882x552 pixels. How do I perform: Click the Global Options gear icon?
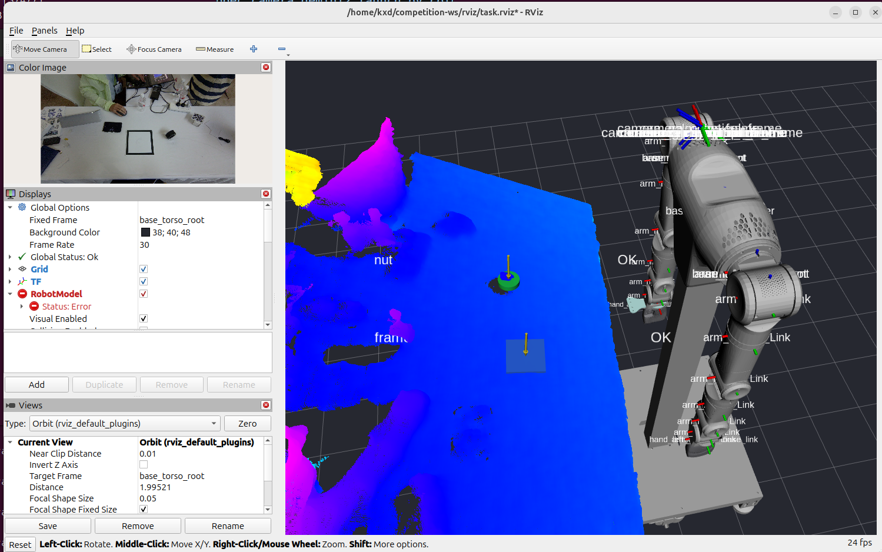pos(22,207)
